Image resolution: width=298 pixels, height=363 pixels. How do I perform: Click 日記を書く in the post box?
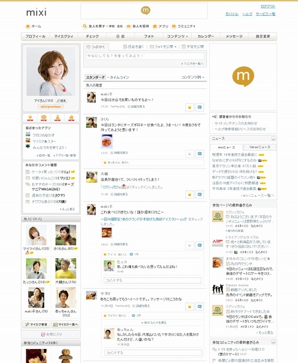[133, 47]
